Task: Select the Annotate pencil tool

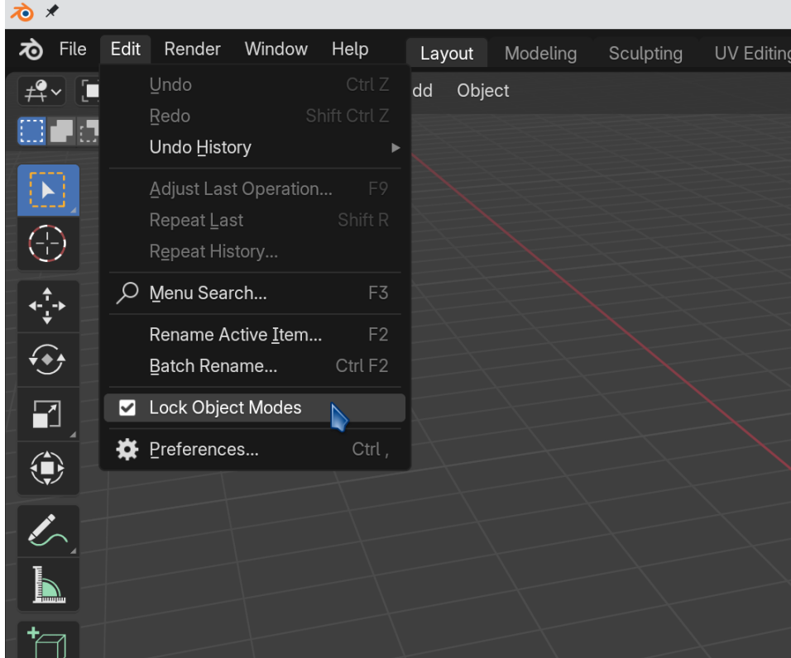Action: click(48, 531)
